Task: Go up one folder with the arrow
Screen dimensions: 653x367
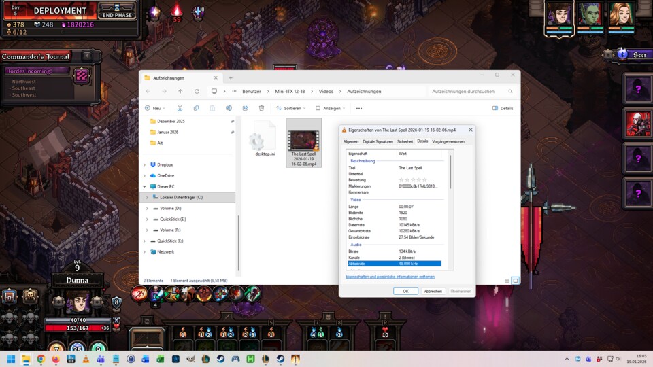Action: 180,91
